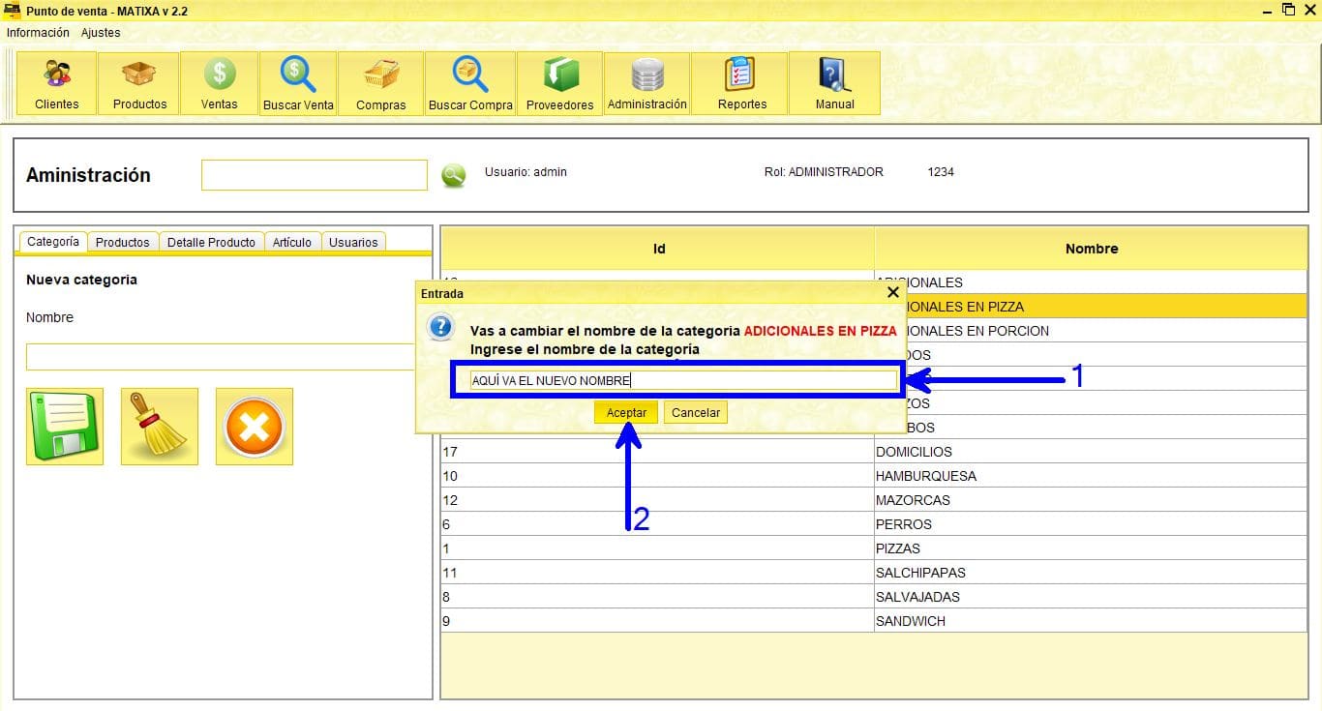1322x711 pixels.
Task: Click the new category name input field
Action: (219, 357)
